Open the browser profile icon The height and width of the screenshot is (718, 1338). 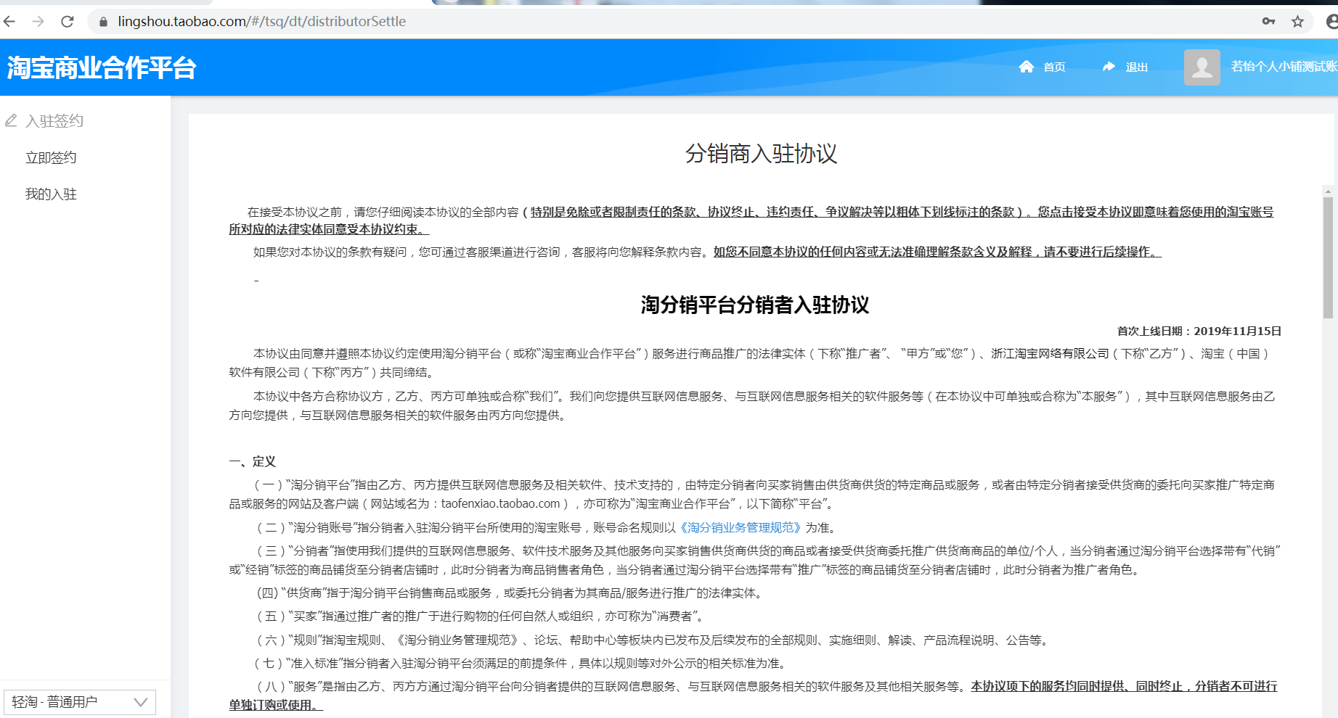tap(1331, 22)
